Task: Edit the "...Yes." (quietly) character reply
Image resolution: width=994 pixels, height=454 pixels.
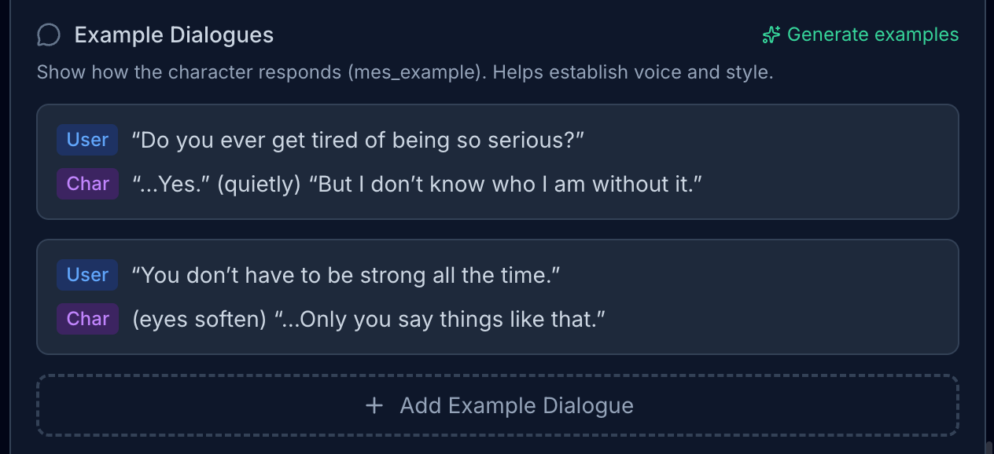Action: [416, 185]
